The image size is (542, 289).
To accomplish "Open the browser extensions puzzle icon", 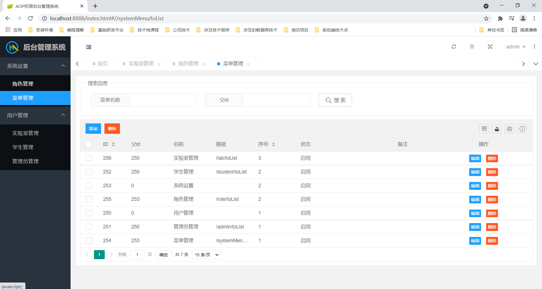I will coord(500,18).
